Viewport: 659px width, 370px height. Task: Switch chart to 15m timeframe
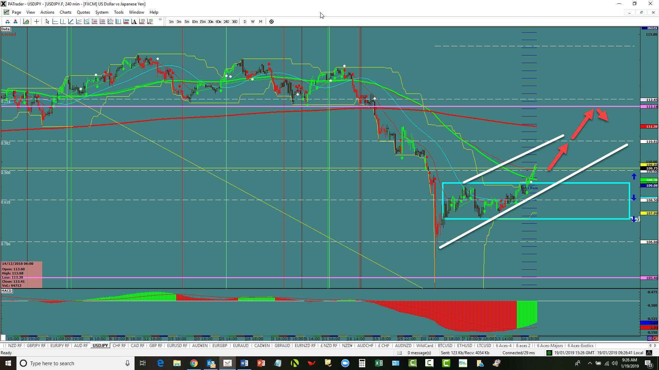(203, 22)
